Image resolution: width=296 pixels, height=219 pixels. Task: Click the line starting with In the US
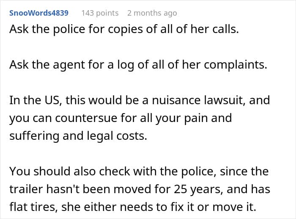140,100
